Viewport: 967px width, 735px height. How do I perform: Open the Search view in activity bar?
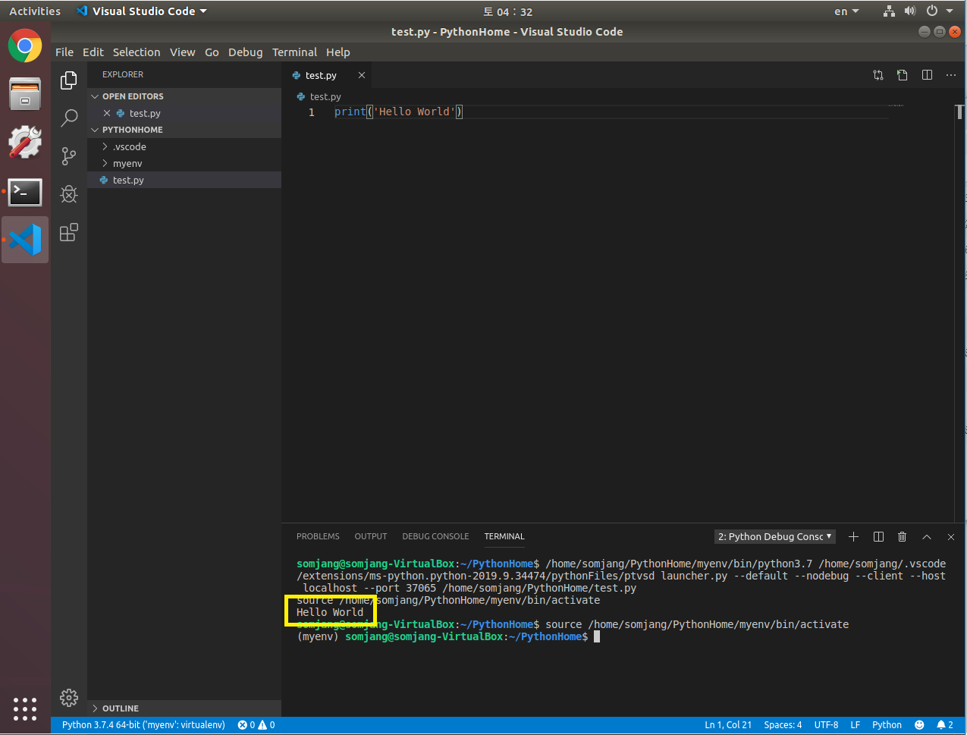pyautogui.click(x=69, y=118)
